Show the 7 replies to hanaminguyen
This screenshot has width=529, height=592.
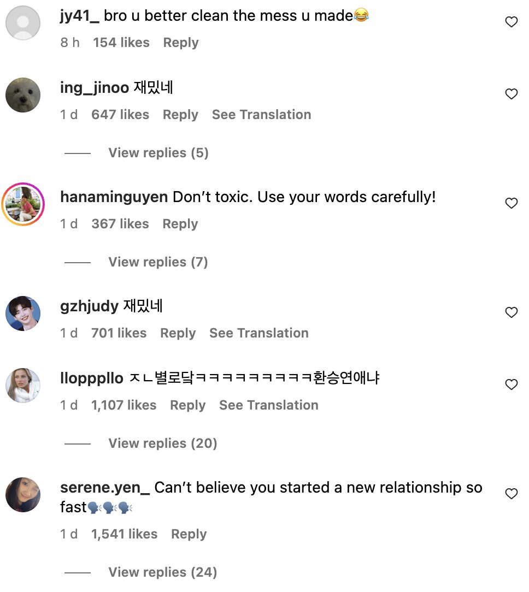tap(158, 262)
